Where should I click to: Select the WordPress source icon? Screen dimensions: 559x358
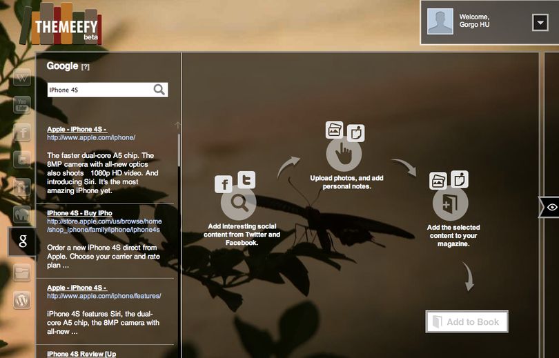[22, 300]
